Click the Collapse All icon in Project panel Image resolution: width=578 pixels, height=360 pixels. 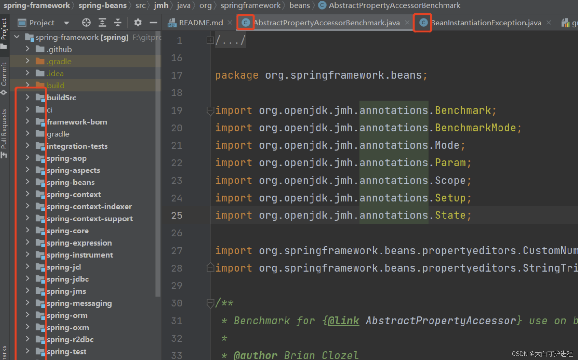[x=118, y=23]
